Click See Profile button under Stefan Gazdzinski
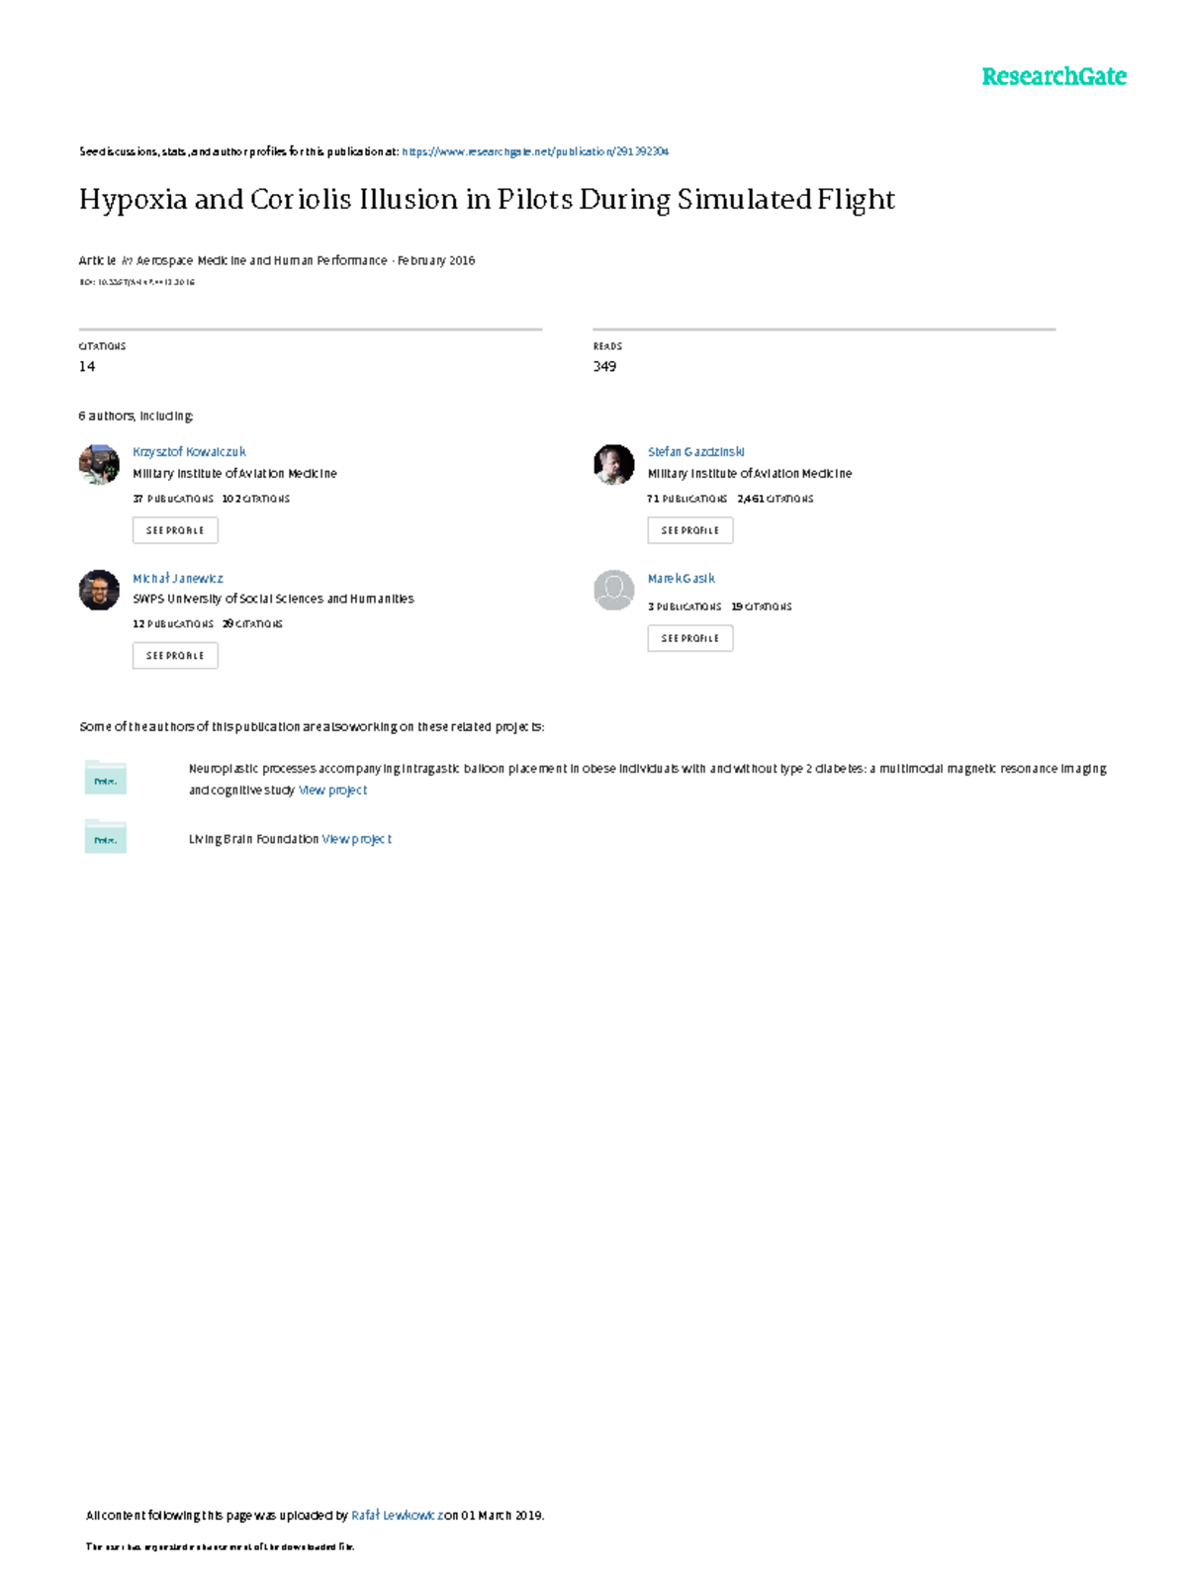The height and width of the screenshot is (1583, 1187). point(689,530)
